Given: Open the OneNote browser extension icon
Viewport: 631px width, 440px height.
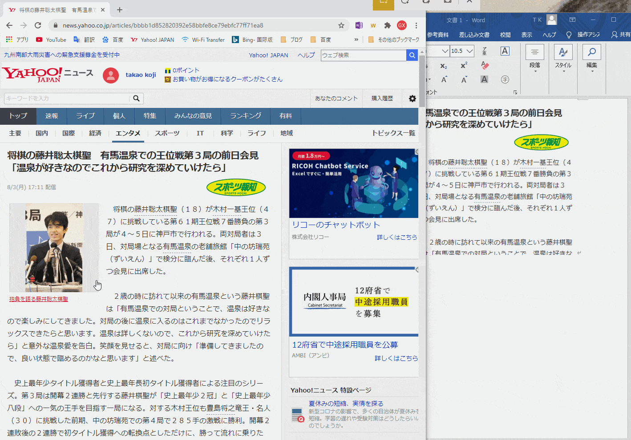Looking at the screenshot, I should click(359, 25).
